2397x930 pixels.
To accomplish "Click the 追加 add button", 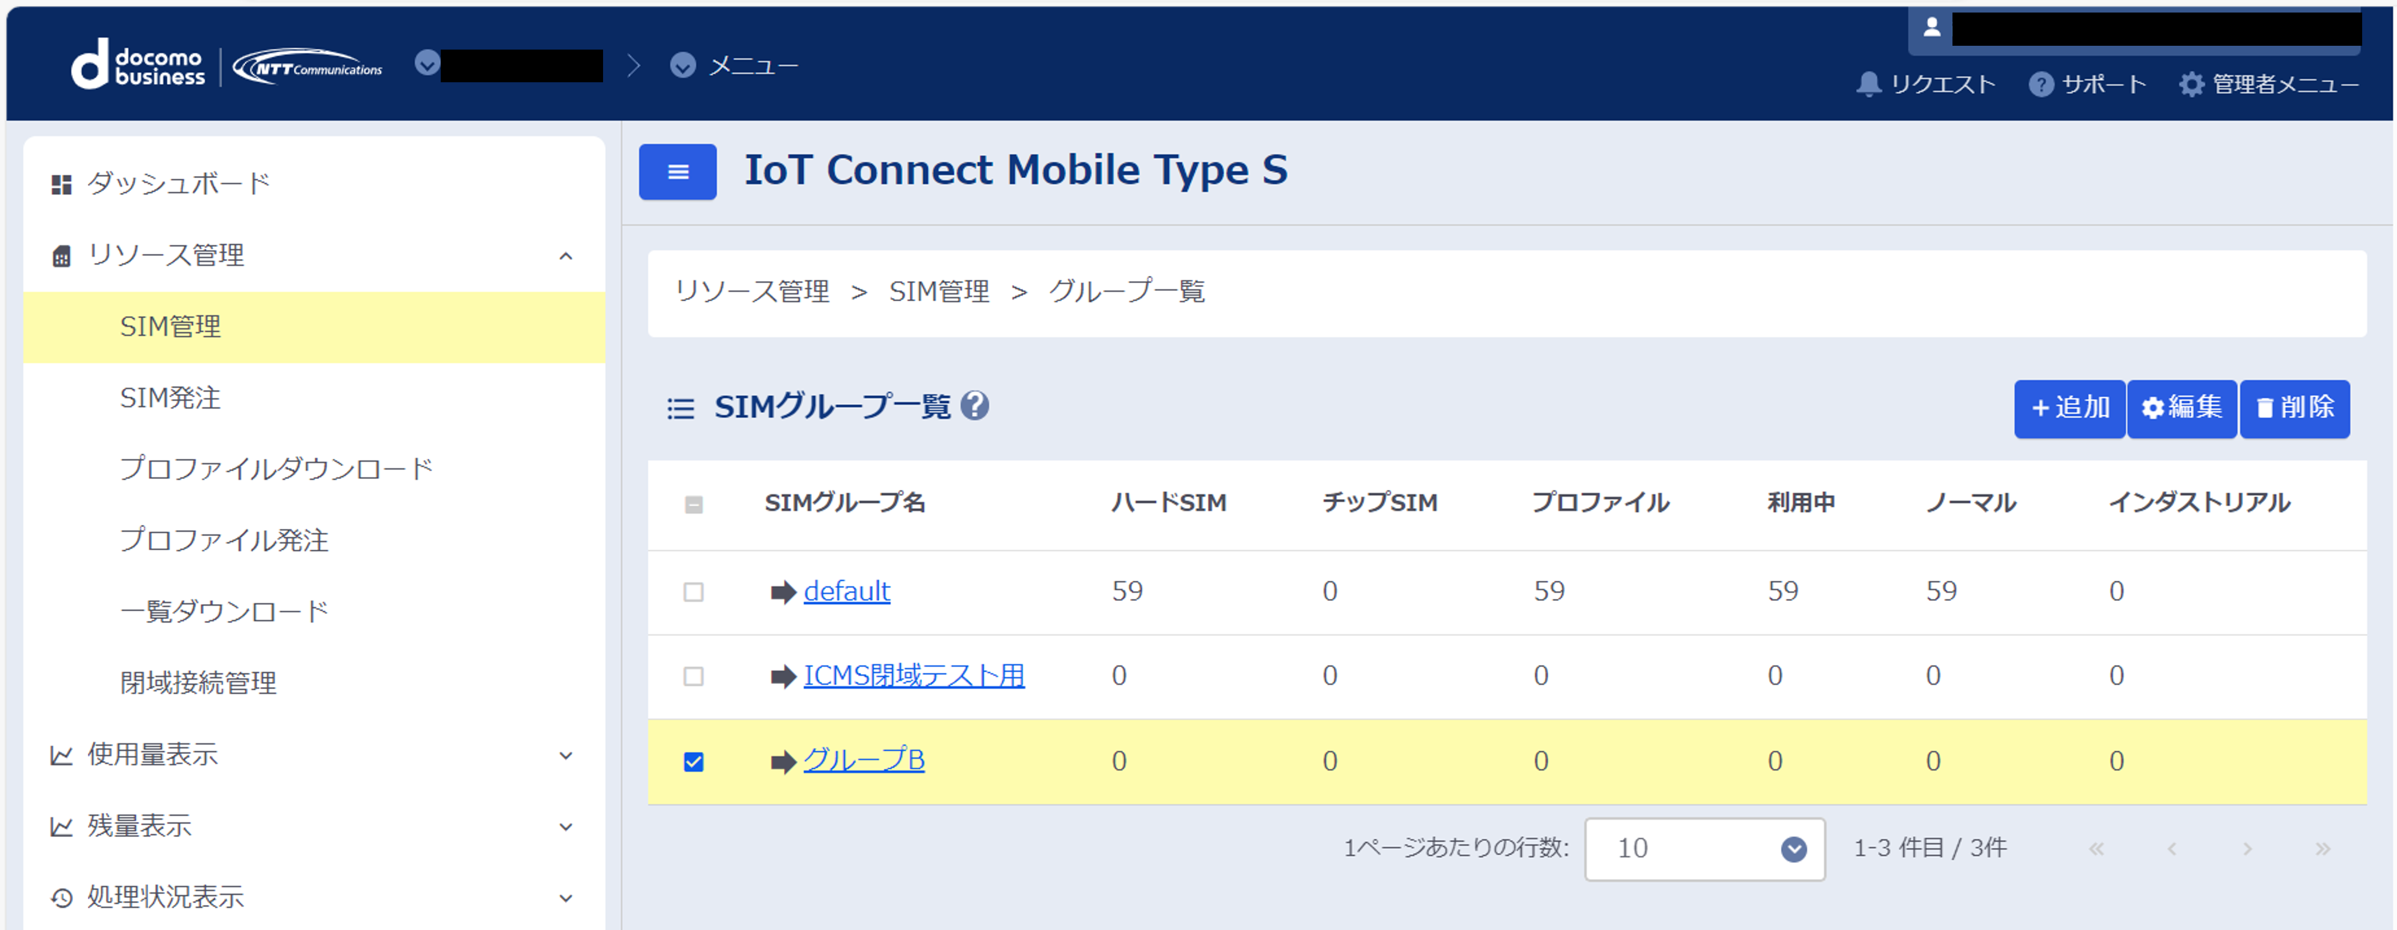I will [2069, 408].
